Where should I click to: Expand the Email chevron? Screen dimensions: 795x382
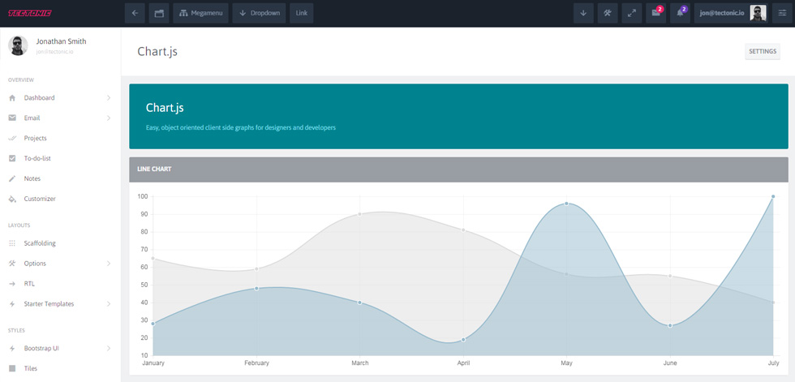tap(109, 118)
